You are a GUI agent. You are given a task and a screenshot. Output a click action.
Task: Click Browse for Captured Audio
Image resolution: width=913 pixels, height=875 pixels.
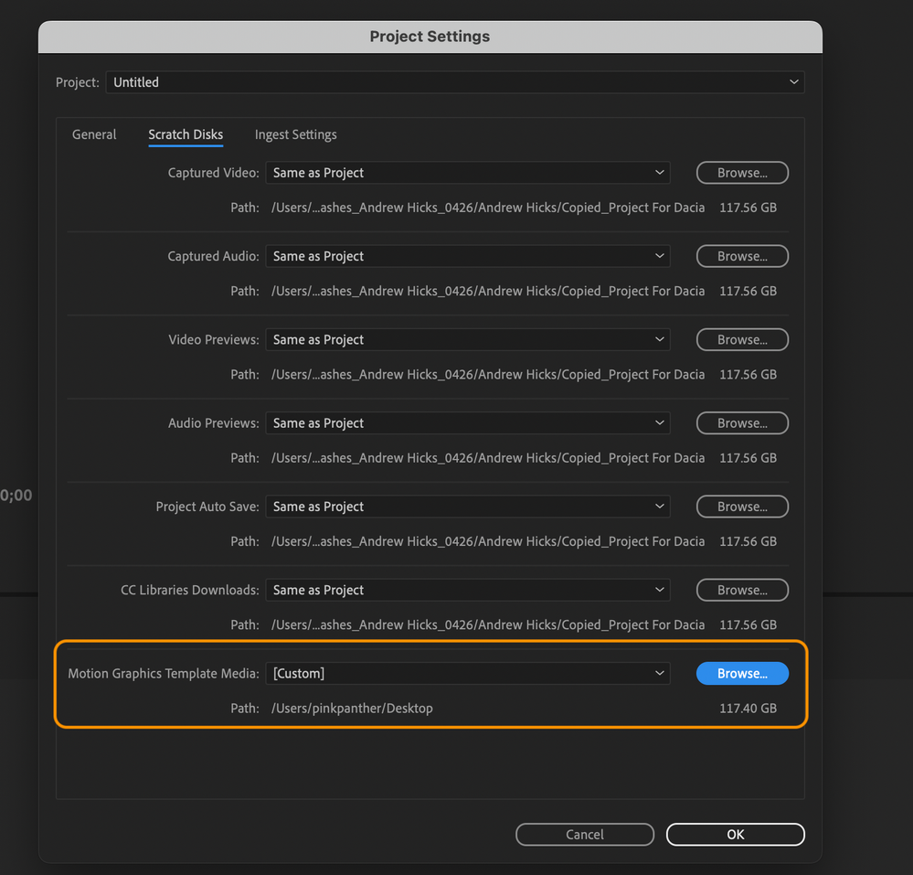click(x=742, y=256)
